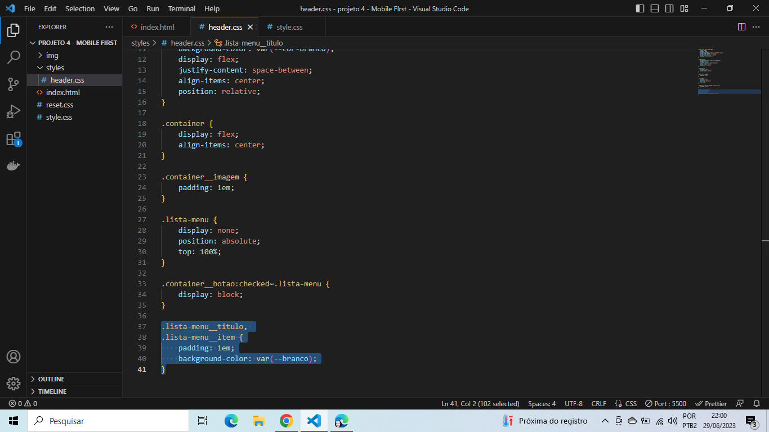Screen dimensions: 769x432
Task: Open the Edit menu
Action: (x=50, y=8)
